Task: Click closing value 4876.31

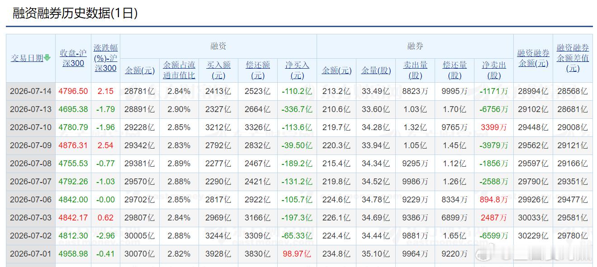Action: (x=73, y=145)
